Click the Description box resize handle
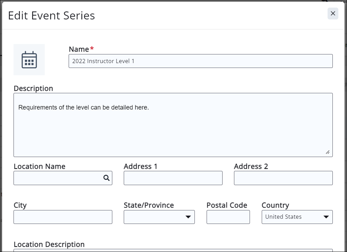The width and height of the screenshot is (347, 252). pyautogui.click(x=327, y=152)
